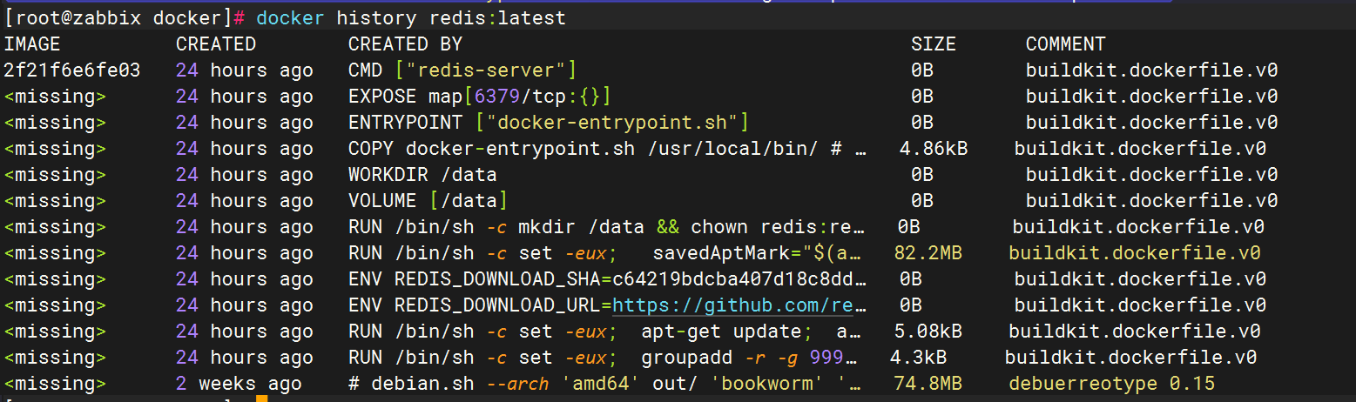Click <missing> in the debian.sh row
Image resolution: width=1356 pixels, height=402 pixels.
[55, 384]
